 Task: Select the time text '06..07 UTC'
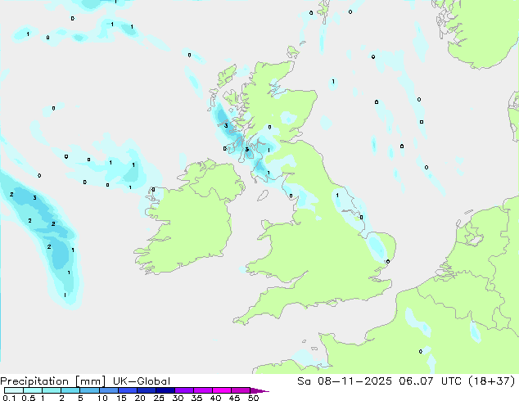[430, 381]
